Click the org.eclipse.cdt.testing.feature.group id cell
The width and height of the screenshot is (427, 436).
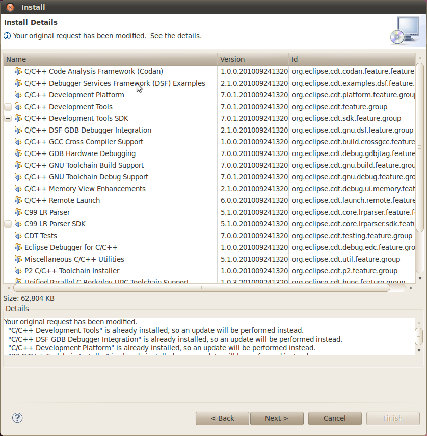pyautogui.click(x=352, y=236)
